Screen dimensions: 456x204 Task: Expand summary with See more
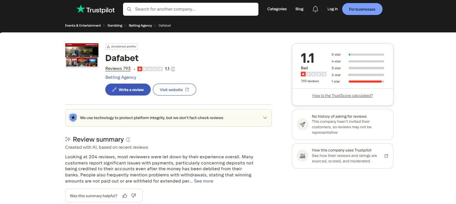204,181
